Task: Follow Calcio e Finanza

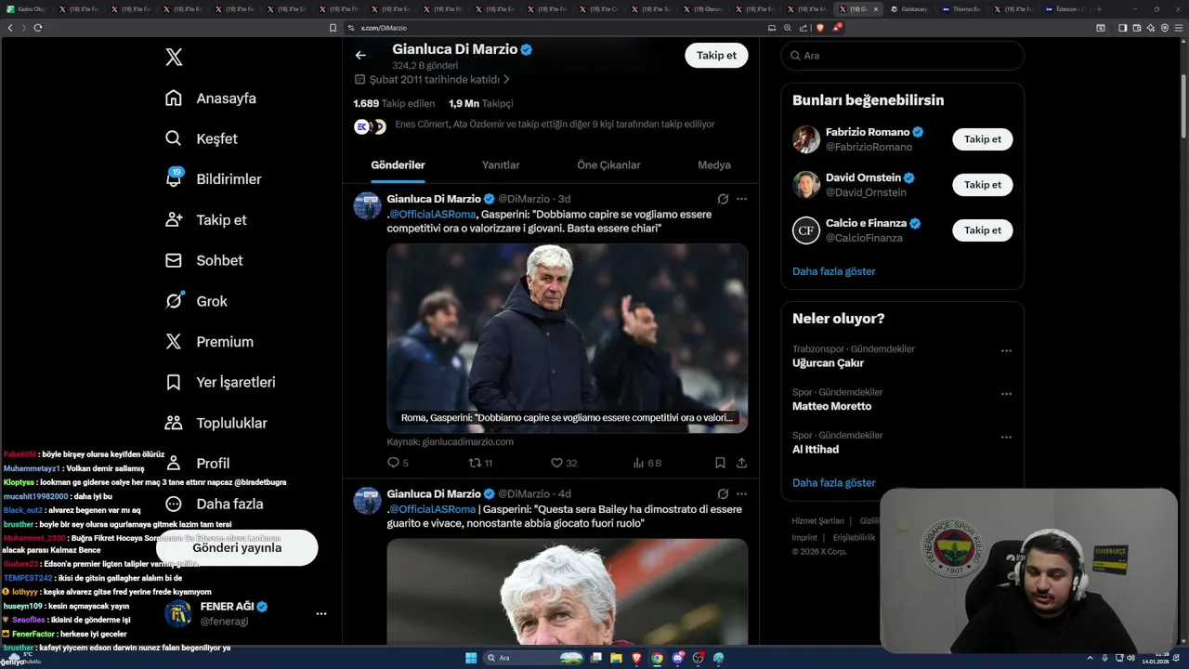Action: [x=982, y=230]
